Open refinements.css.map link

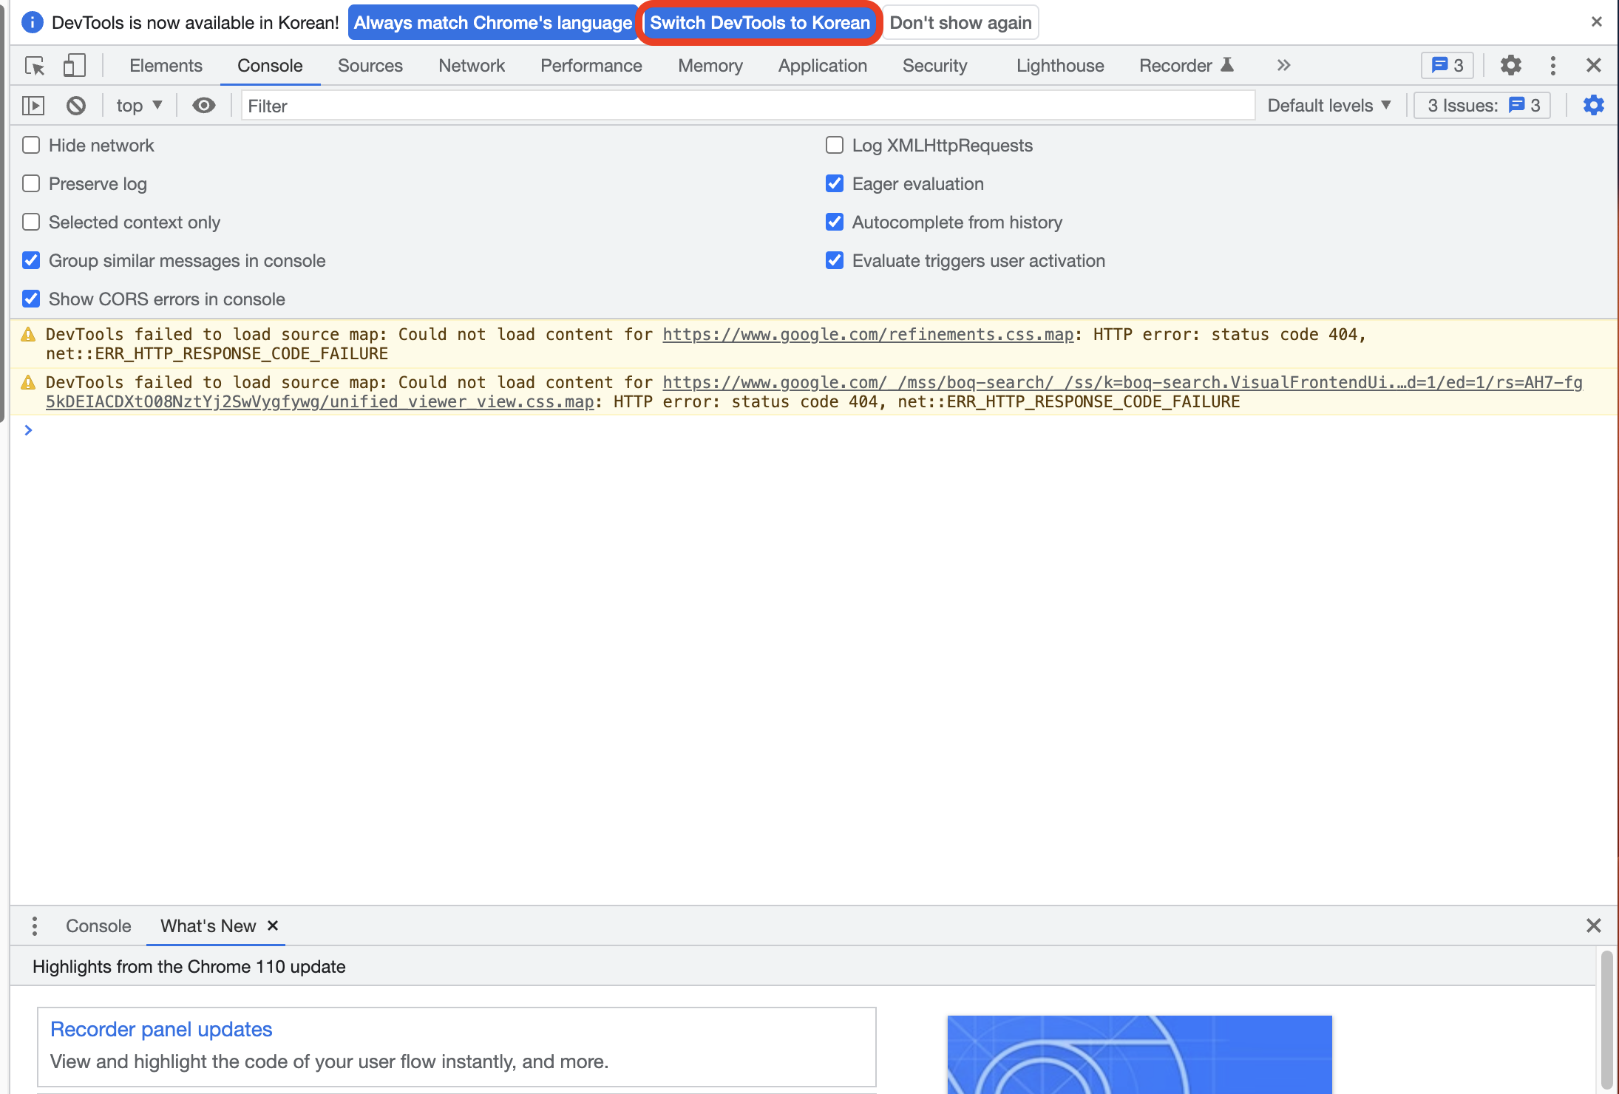(868, 335)
